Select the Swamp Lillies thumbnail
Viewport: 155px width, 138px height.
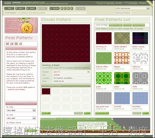point(104,58)
